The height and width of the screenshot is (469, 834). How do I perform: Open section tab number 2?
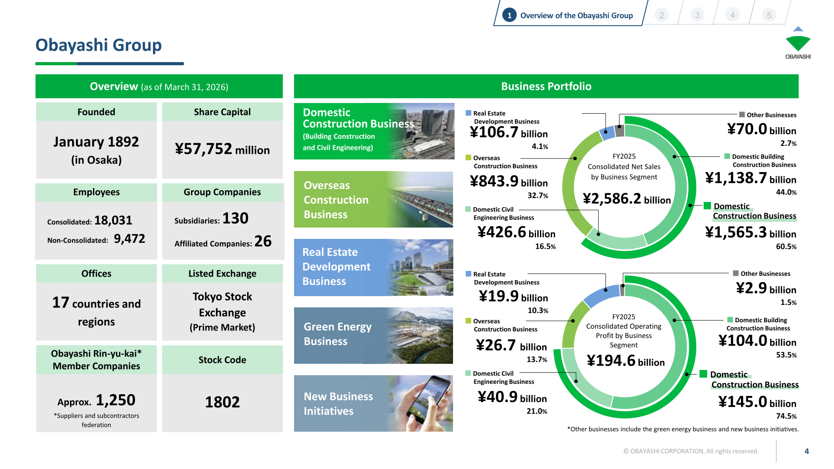(x=662, y=15)
